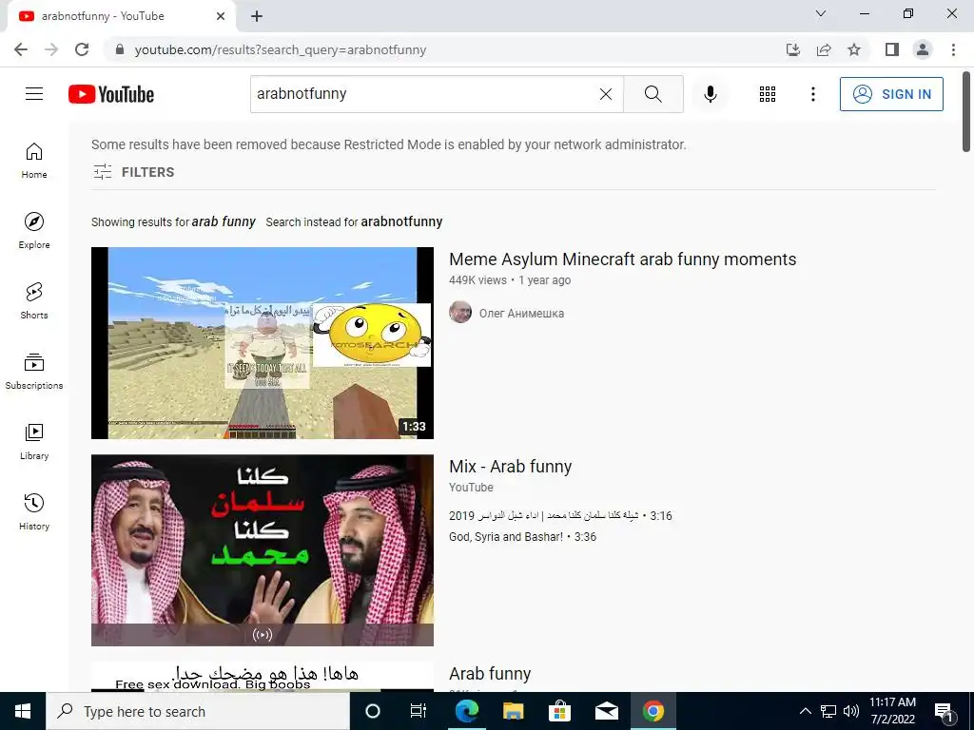Open Library in the sidebar
The height and width of the screenshot is (730, 974).
(34, 441)
